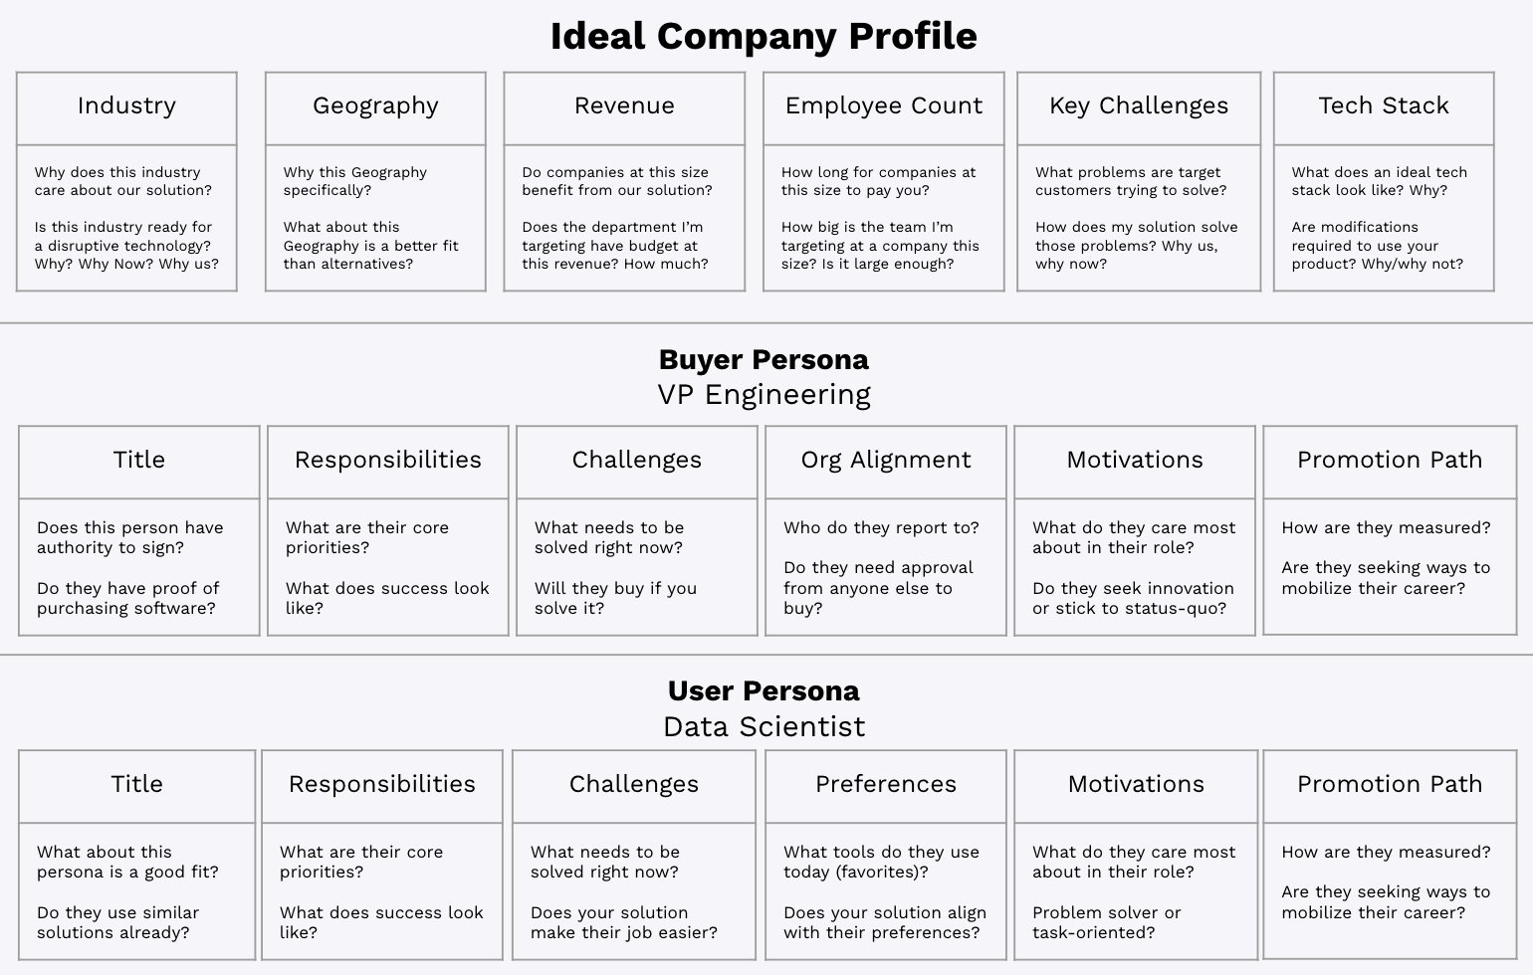The width and height of the screenshot is (1533, 975).
Task: Click the Employee Count header
Action: (x=884, y=106)
